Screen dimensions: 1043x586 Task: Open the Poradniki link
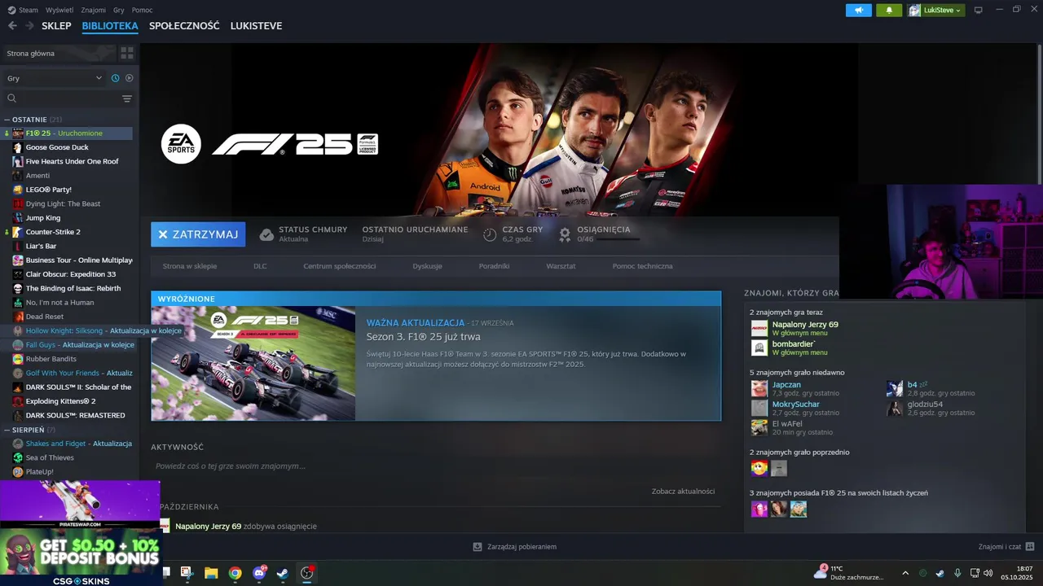(x=495, y=266)
